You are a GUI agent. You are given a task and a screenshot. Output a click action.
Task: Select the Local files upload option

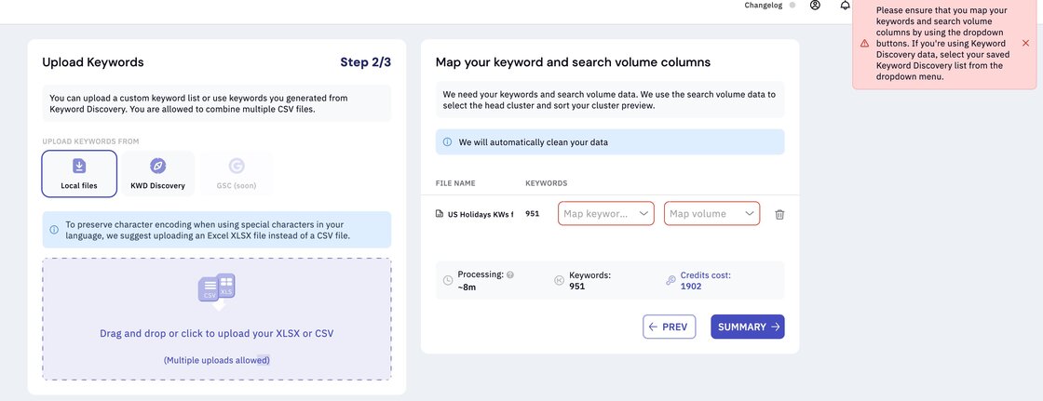[x=79, y=174]
